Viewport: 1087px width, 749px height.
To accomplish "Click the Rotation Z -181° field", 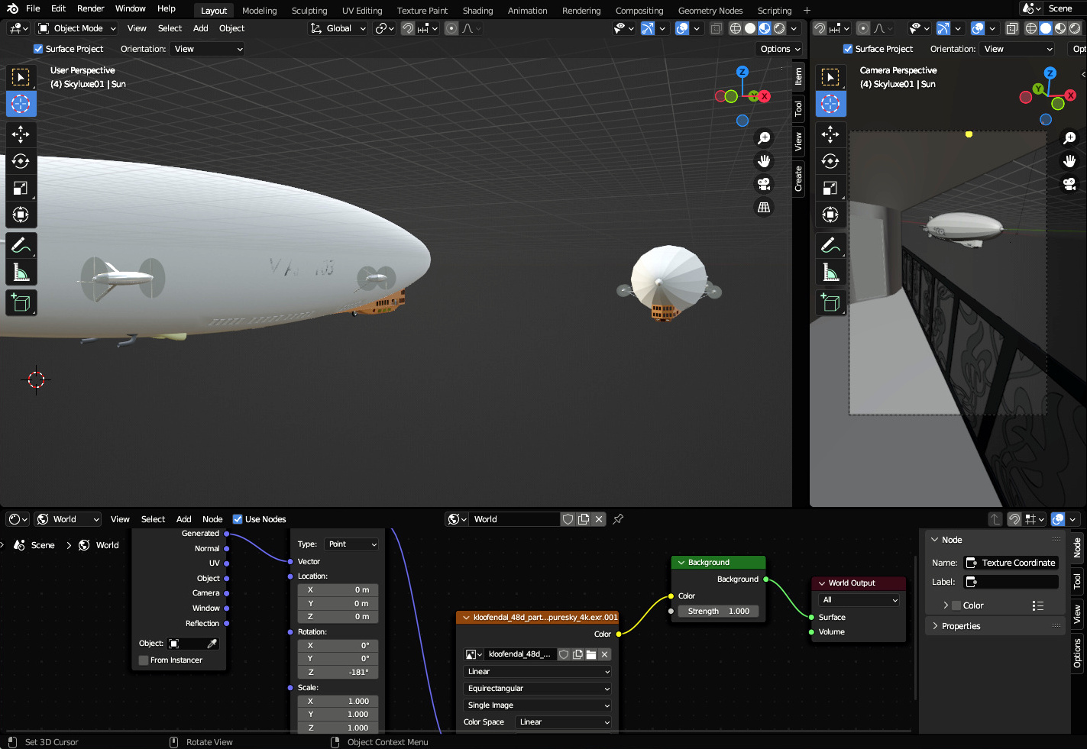I will [338, 673].
